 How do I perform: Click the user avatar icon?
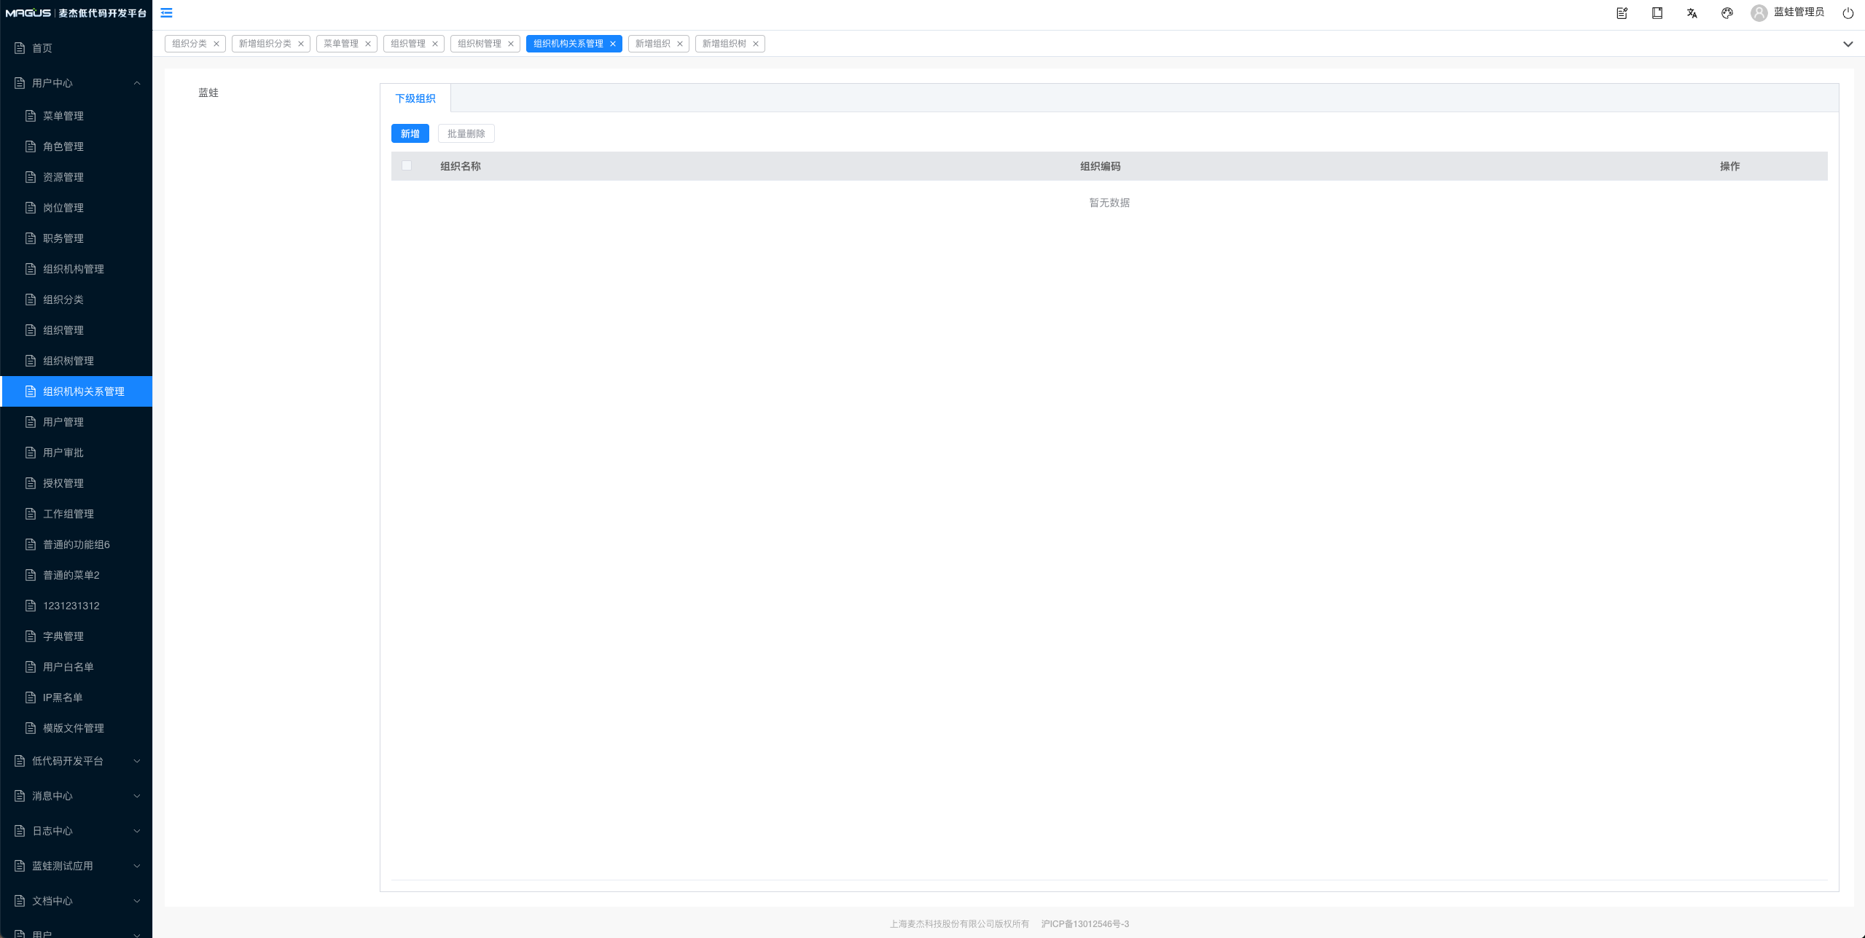[x=1759, y=13]
